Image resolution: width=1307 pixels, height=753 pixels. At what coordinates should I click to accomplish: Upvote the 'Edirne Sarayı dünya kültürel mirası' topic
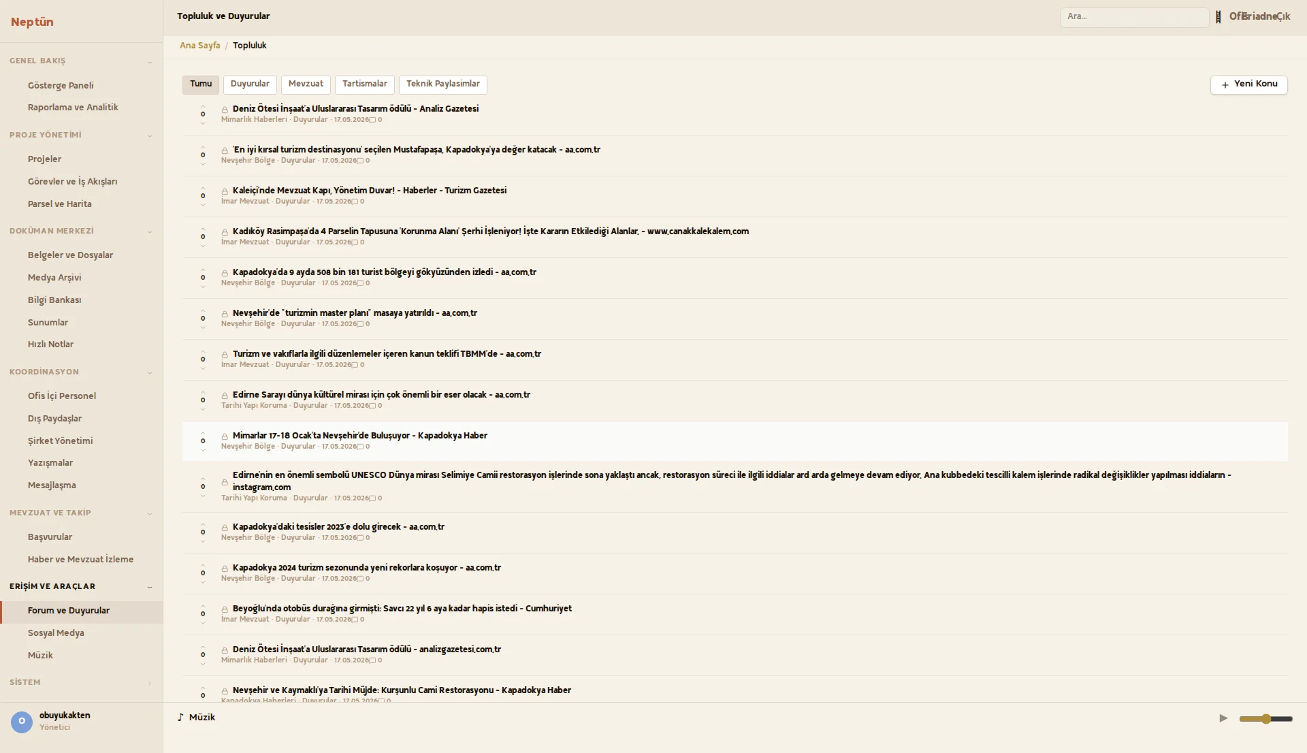click(x=203, y=392)
